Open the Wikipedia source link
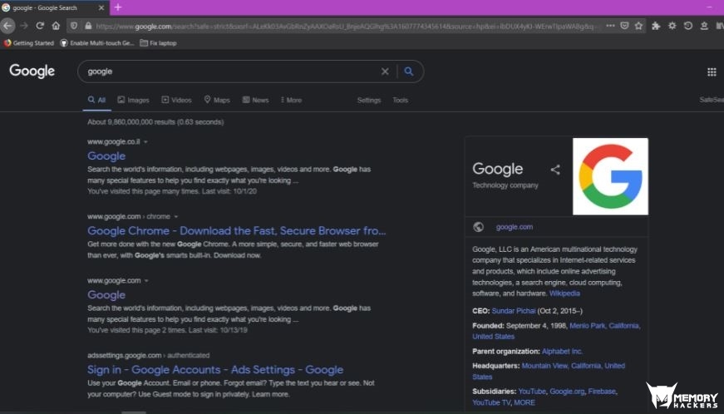This screenshot has width=724, height=414. (564, 293)
